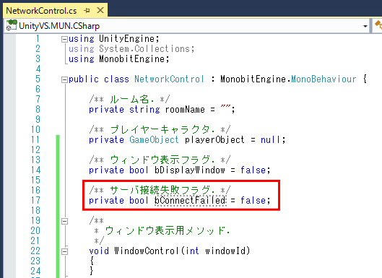The height and width of the screenshot is (278, 382).
Task: Collapse the NetworkControl class outline
Action: point(64,79)
